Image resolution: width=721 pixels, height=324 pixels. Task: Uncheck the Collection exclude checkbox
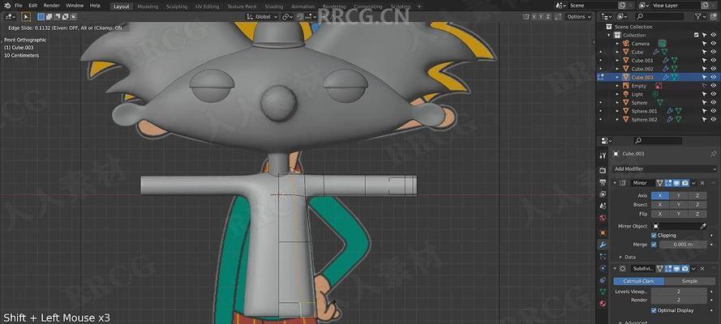coord(696,36)
